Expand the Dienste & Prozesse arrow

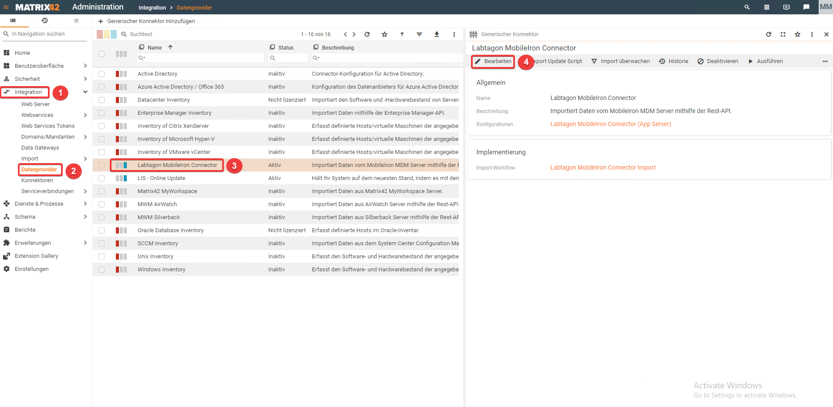(x=85, y=203)
